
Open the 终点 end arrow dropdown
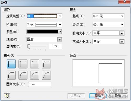pyautogui.click(x=122, y=25)
